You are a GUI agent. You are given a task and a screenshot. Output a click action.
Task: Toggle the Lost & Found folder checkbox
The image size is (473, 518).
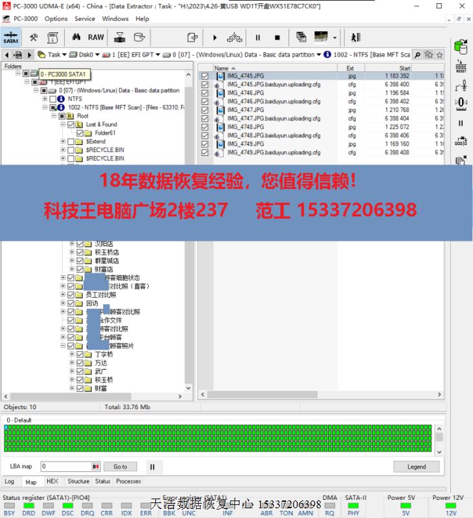pos(71,124)
